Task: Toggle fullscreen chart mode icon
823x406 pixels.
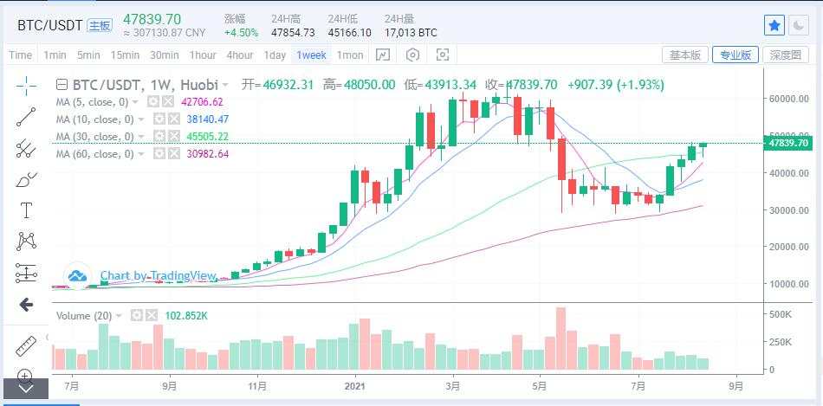Action: (x=443, y=55)
